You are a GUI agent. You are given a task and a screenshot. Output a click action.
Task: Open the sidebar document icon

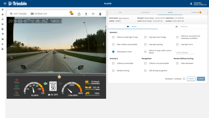(3, 29)
